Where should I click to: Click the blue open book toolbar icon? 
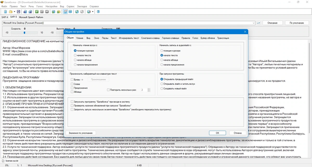[x=70, y=12]
